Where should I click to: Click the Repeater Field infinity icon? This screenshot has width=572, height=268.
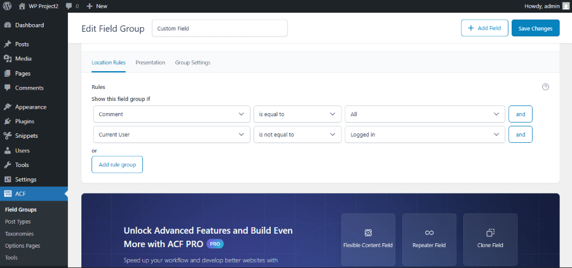click(429, 232)
